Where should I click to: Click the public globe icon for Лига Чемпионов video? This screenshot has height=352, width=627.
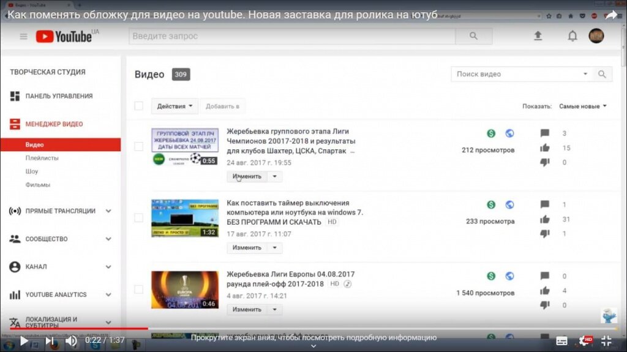click(509, 133)
